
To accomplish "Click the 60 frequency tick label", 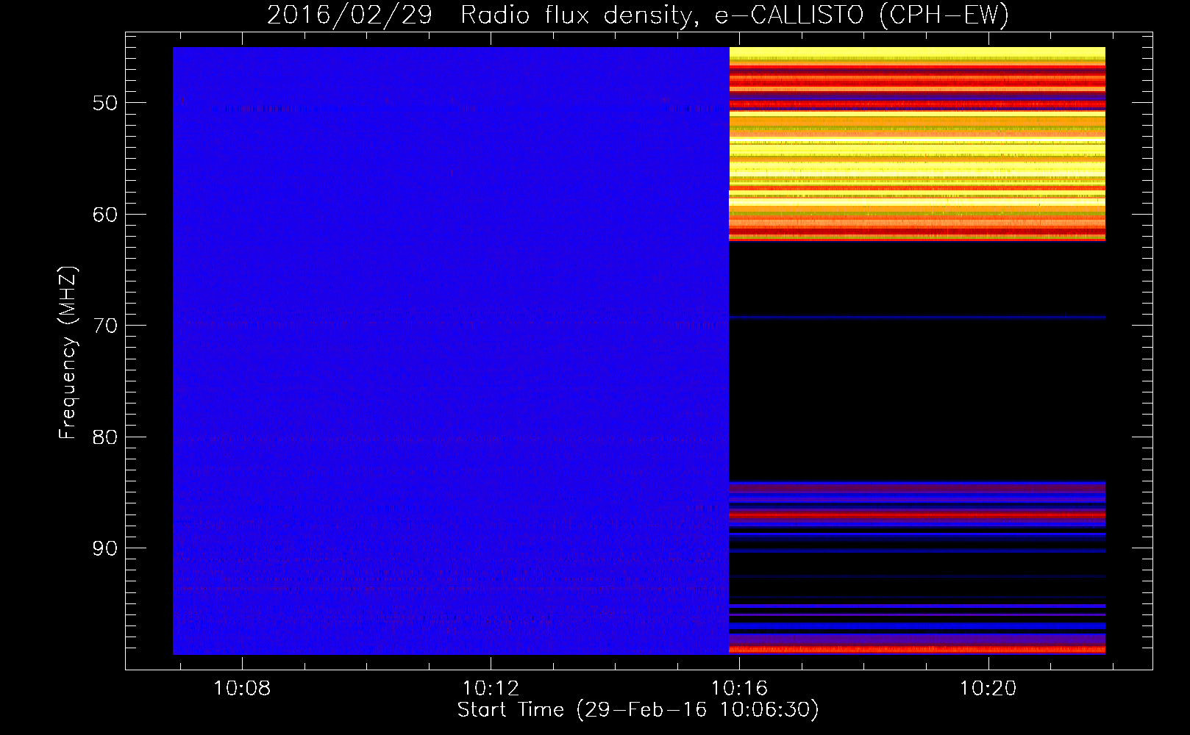I will coord(105,215).
